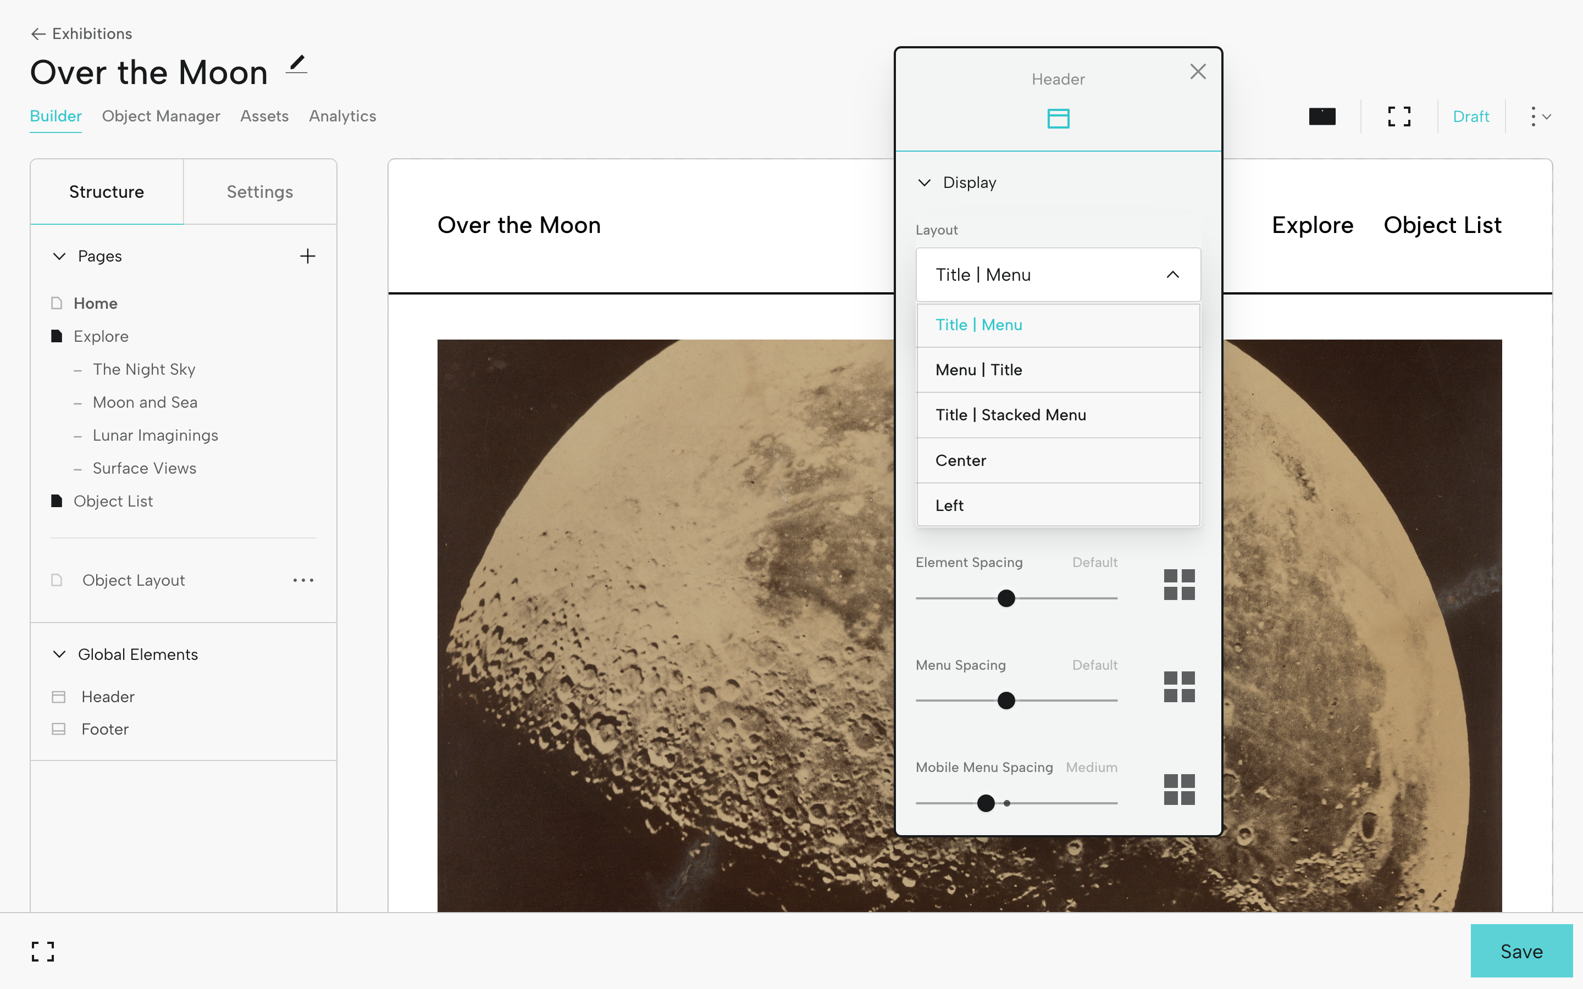Click the Footer global element icon
The width and height of the screenshot is (1583, 989).
59,729
